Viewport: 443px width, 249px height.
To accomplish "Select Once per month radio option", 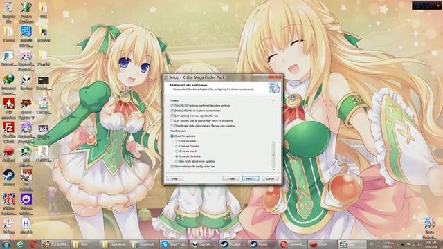I will [x=177, y=151].
